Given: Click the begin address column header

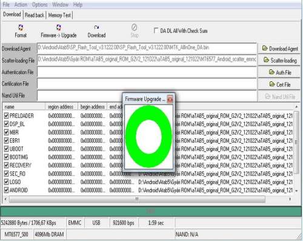Looking at the screenshot, I should 93,107.
